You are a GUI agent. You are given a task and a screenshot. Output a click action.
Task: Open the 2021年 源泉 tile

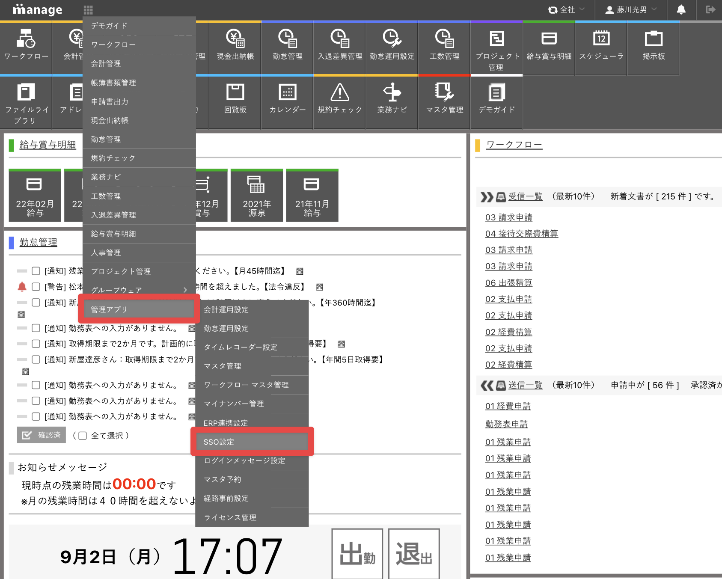[x=257, y=196]
